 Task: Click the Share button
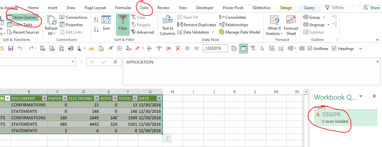pos(372,8)
